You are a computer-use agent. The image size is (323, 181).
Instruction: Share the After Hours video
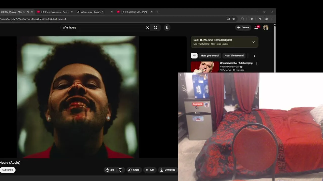click(134, 170)
